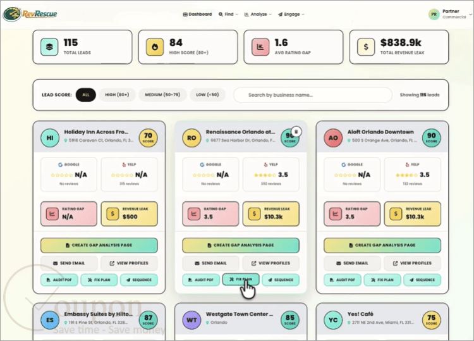Download Audit PDF for Holiday Inn

[x=59, y=280]
